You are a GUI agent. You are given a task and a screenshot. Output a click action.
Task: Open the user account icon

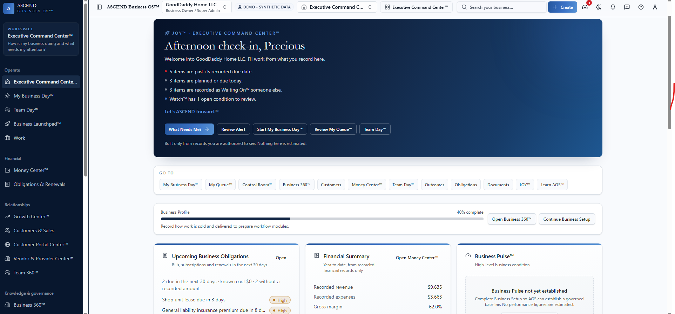[x=655, y=7]
